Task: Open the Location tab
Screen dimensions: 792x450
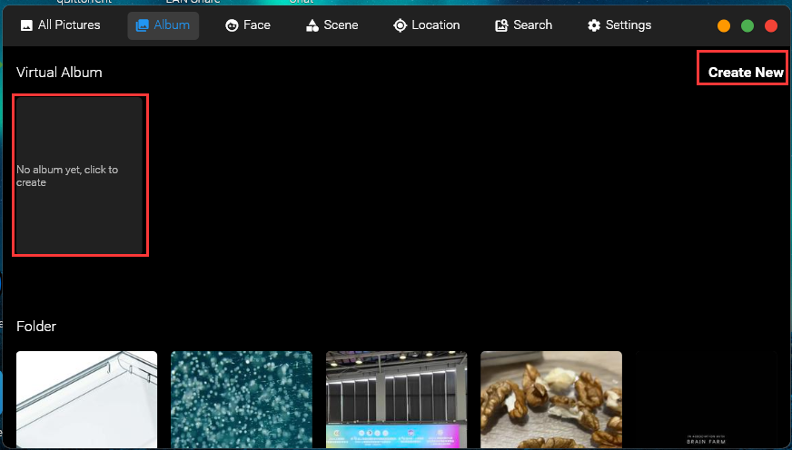Action: [x=426, y=25]
